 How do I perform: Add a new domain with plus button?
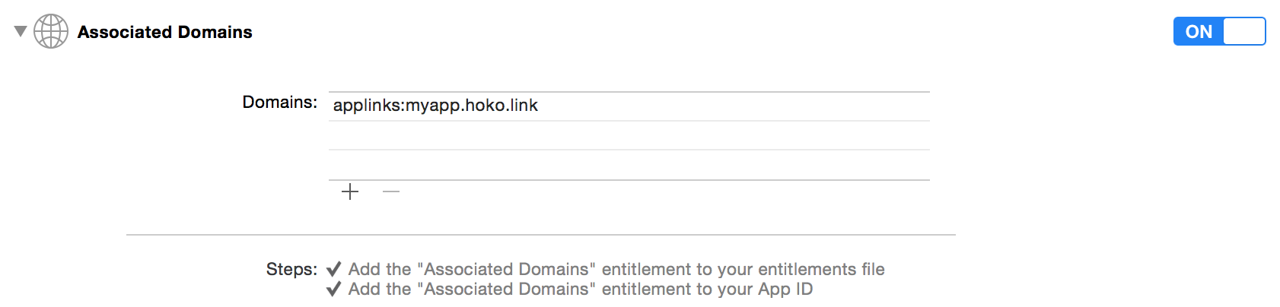click(350, 191)
